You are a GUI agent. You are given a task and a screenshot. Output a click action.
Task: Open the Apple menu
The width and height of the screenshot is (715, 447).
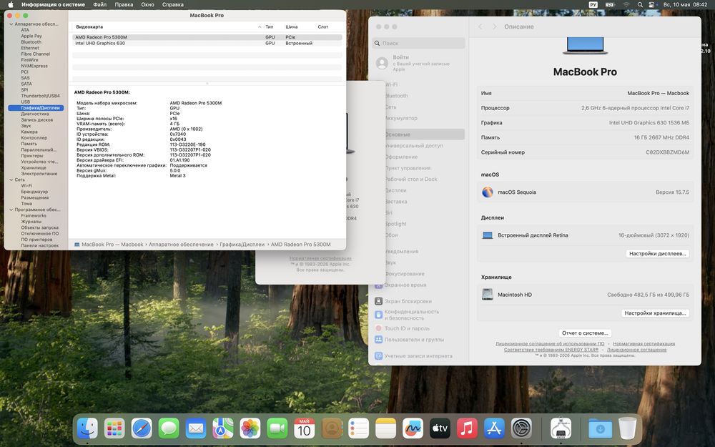pyautogui.click(x=11, y=4)
